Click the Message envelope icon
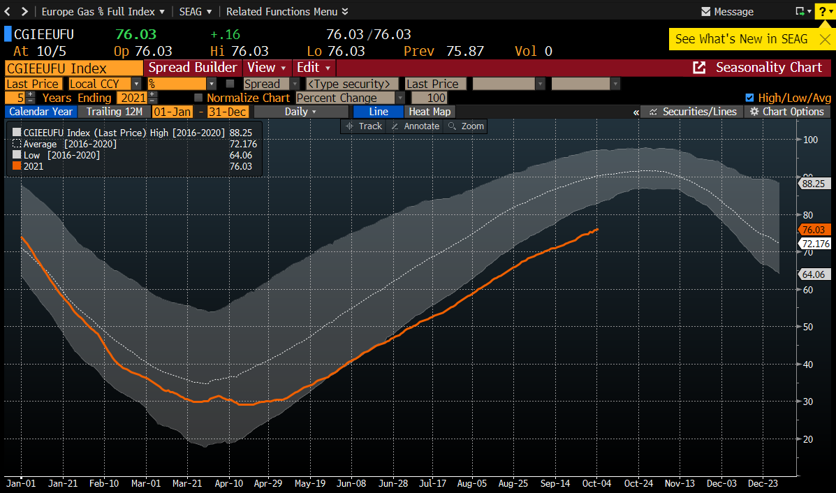Viewport: 836px width, 493px height. 705,12
